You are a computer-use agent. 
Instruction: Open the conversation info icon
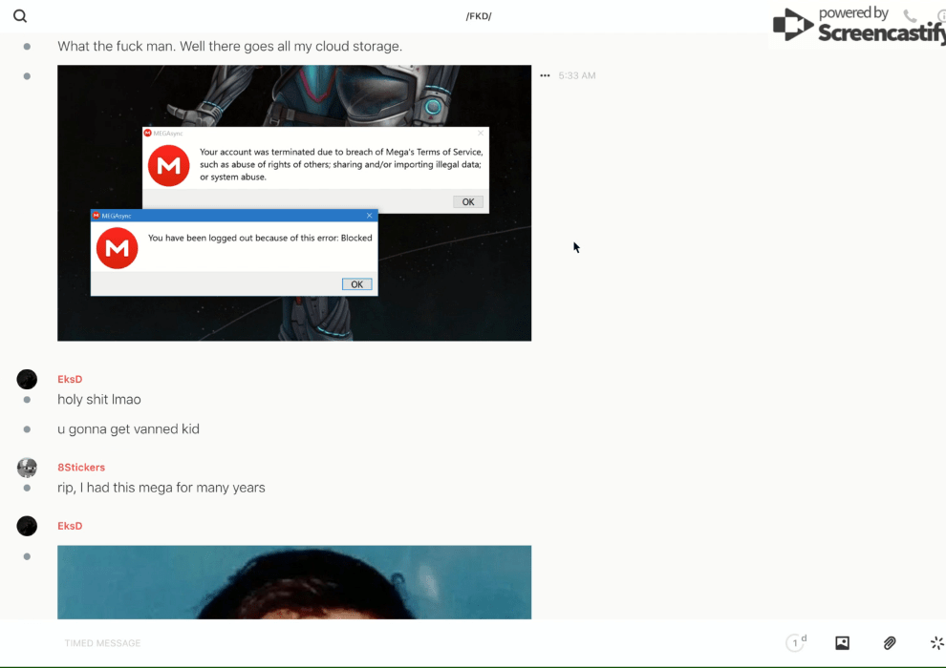(941, 16)
